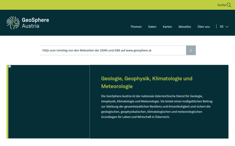
Task: Expand the DE language dropdown
Action: tap(224, 26)
